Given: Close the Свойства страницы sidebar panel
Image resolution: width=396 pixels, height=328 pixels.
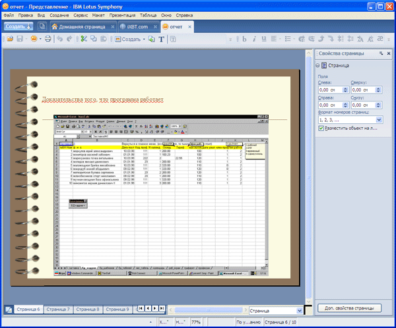Looking at the screenshot, I should (x=389, y=53).
